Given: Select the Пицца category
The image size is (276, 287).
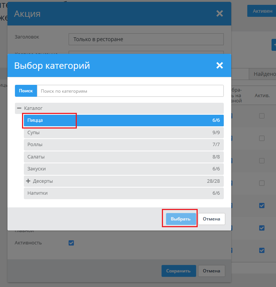Looking at the screenshot, I should coord(123,120).
